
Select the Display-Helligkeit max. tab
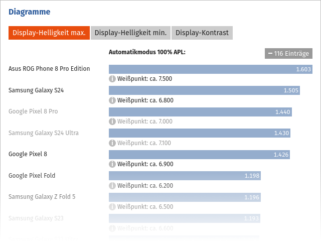coord(49,33)
